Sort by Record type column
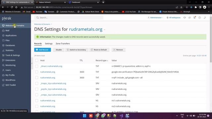Viewport: 212px width, 119px height. pyautogui.click(x=102, y=60)
